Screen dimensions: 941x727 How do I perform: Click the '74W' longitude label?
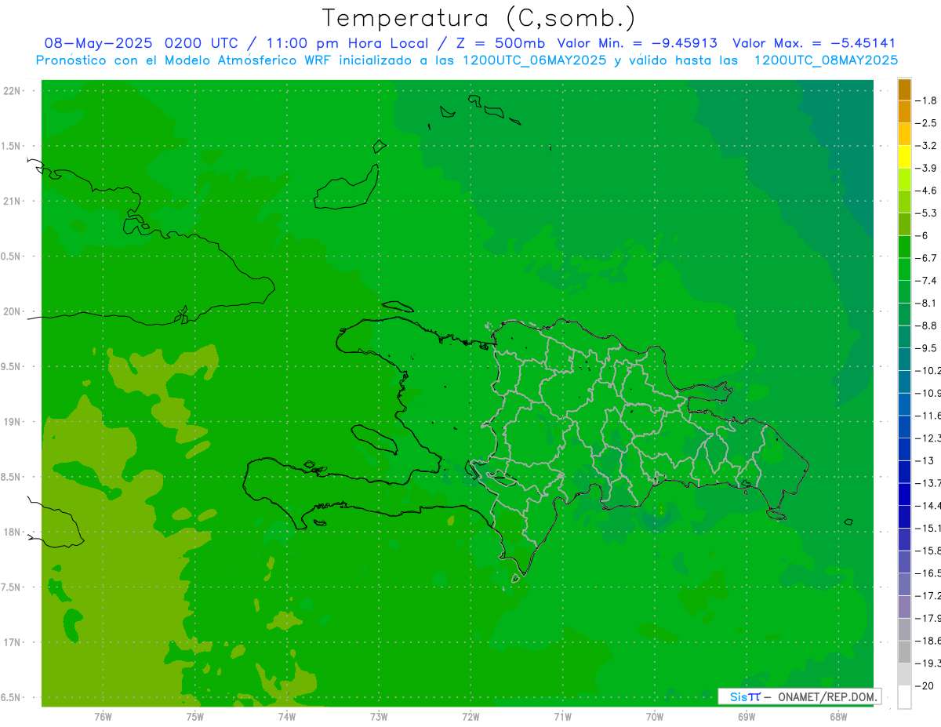pyautogui.click(x=287, y=716)
